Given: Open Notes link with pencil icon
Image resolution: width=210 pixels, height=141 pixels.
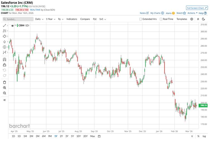Looking at the screenshot, I should coord(144,13).
